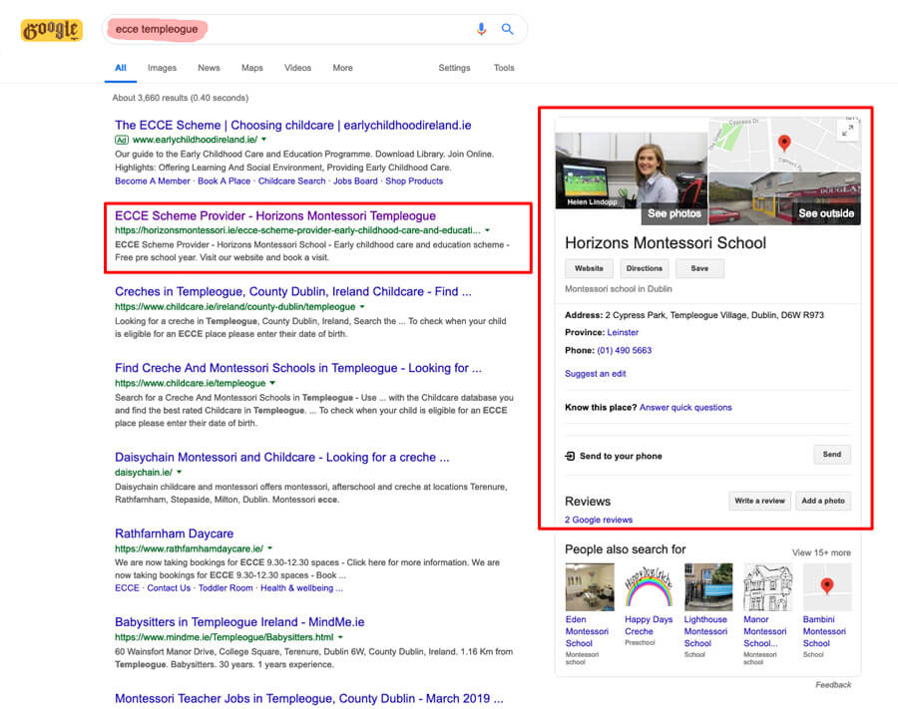Open dropdown arrow beside mindme.ie URL

340,637
